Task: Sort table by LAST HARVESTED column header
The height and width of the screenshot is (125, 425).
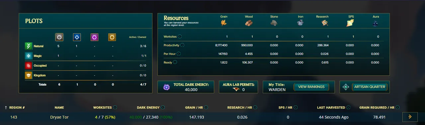Action: coord(331,107)
